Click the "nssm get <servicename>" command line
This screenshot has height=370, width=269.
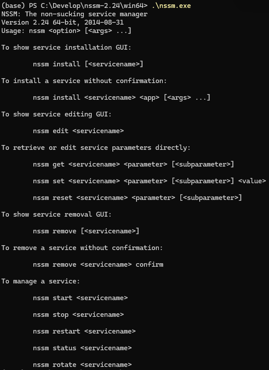click(133, 164)
